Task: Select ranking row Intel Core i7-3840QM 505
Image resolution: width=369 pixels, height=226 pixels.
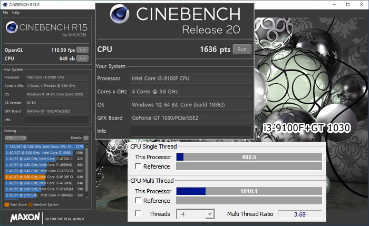Action: click(44, 195)
